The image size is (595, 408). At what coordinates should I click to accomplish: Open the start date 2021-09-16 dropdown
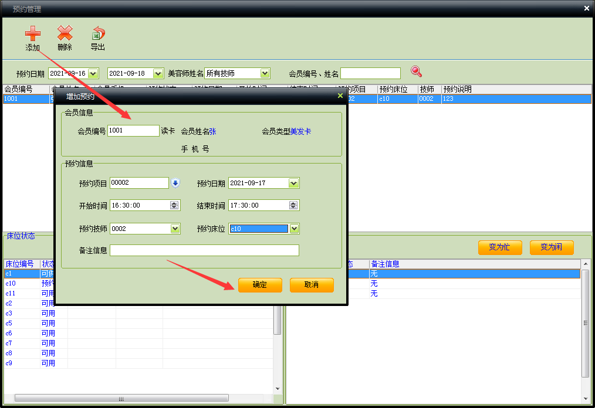[94, 73]
